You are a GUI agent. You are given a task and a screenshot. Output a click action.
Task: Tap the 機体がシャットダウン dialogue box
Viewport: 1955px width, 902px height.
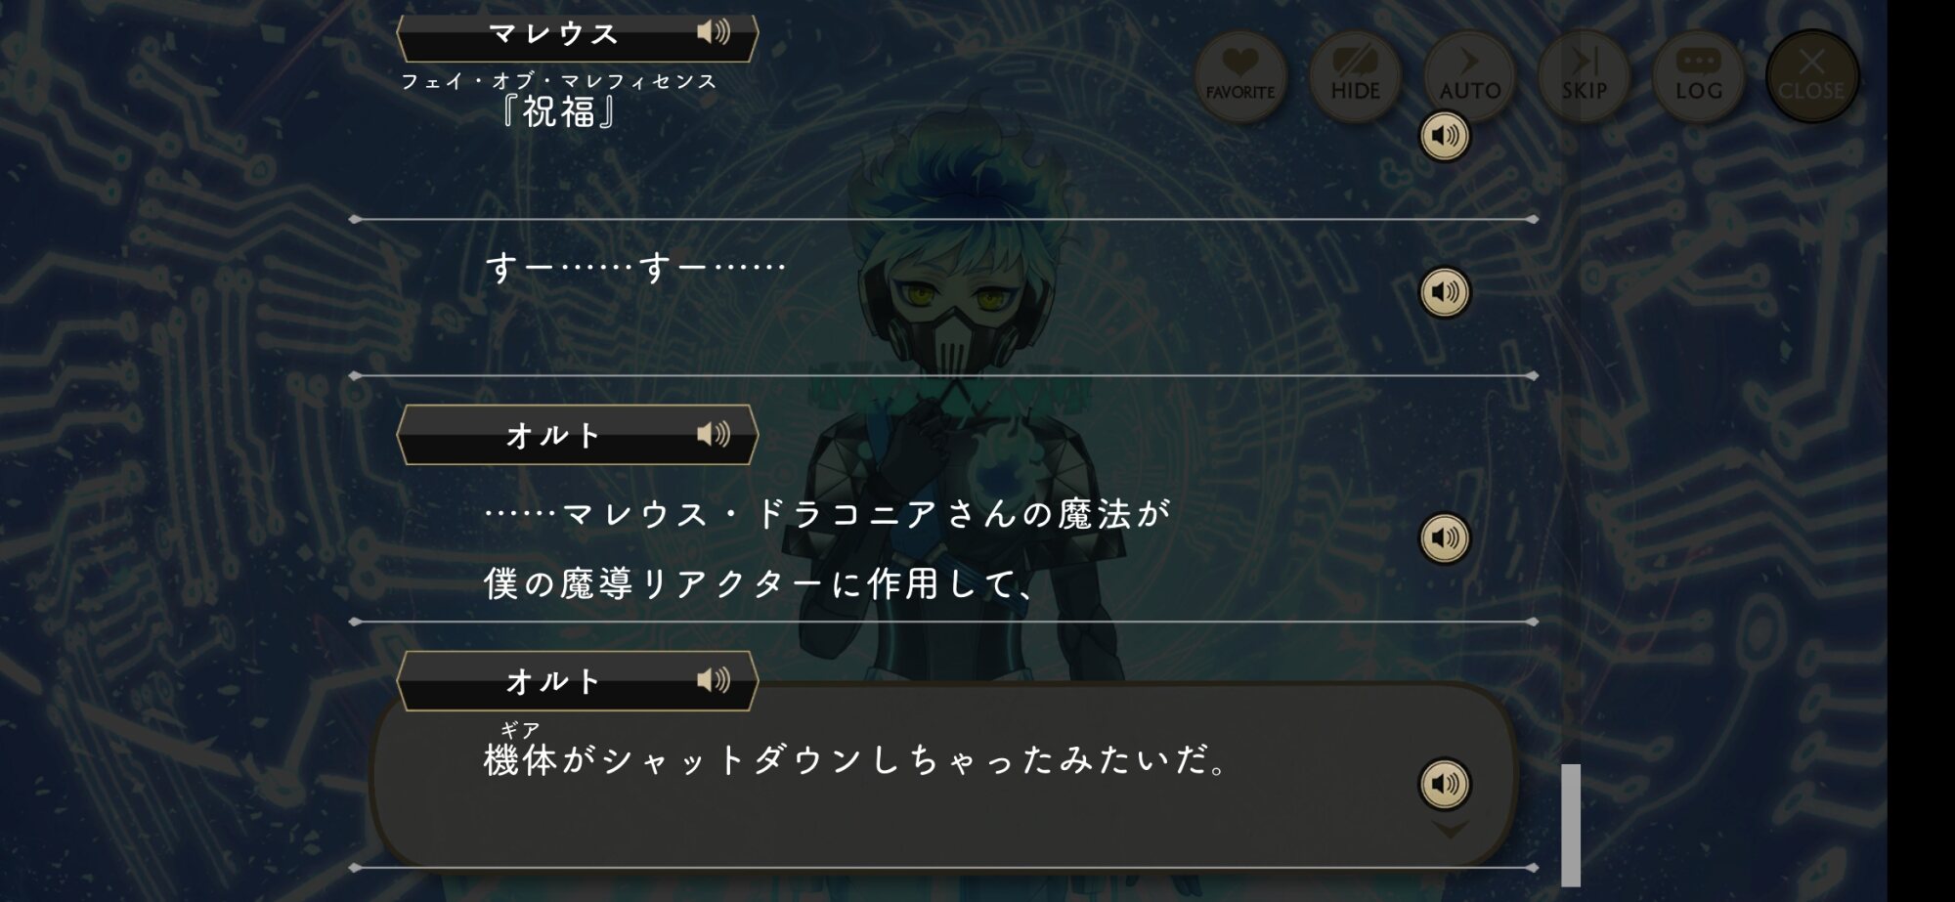pos(943,775)
